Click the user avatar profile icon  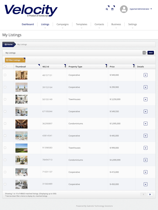(x=124, y=9)
